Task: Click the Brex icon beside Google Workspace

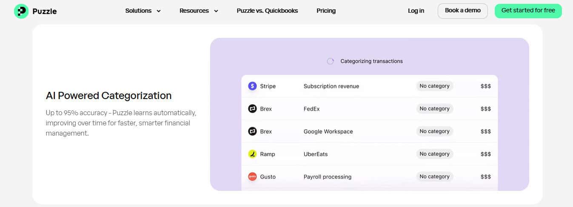Action: [252, 131]
